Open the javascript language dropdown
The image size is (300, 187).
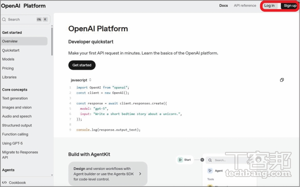81,80
